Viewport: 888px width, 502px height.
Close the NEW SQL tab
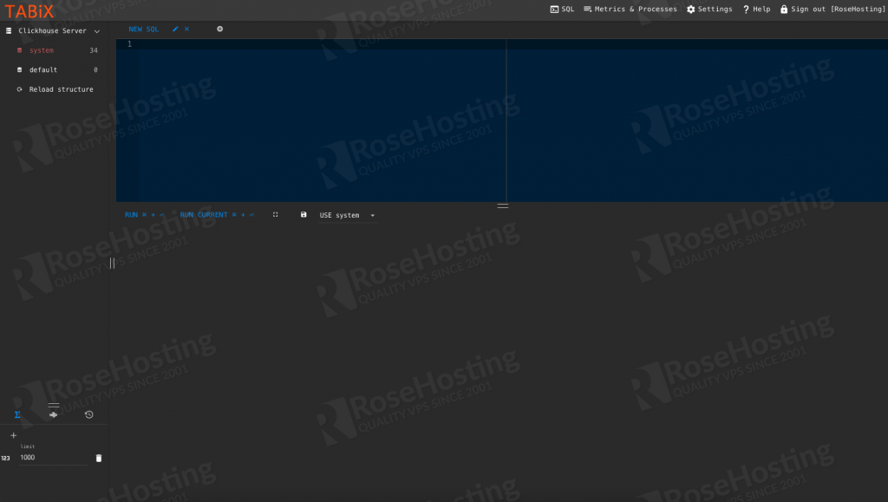click(186, 29)
